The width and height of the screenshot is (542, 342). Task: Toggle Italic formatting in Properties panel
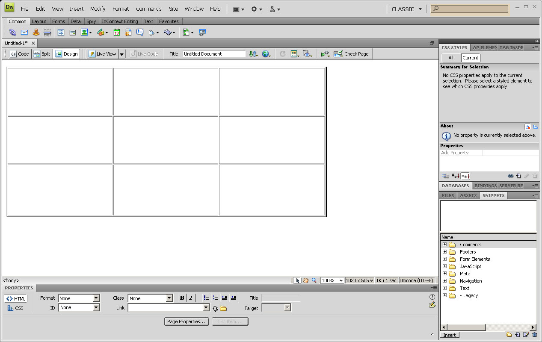pos(191,298)
